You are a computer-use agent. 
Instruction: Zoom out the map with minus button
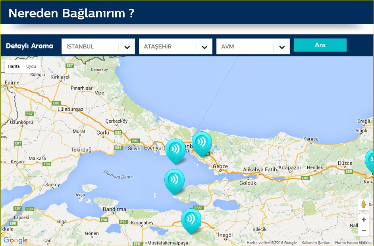[364, 231]
